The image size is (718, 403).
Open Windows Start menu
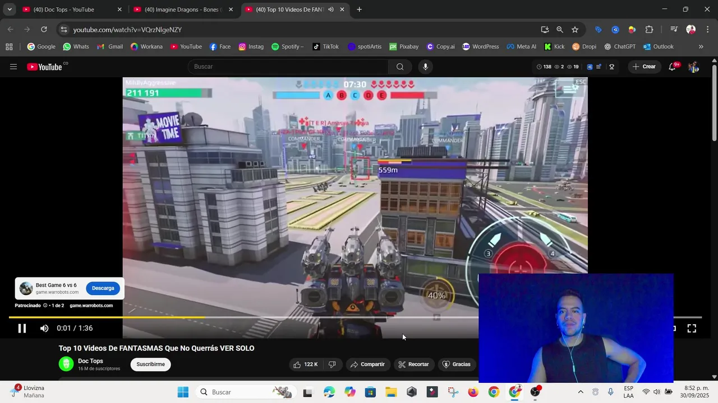(x=183, y=392)
